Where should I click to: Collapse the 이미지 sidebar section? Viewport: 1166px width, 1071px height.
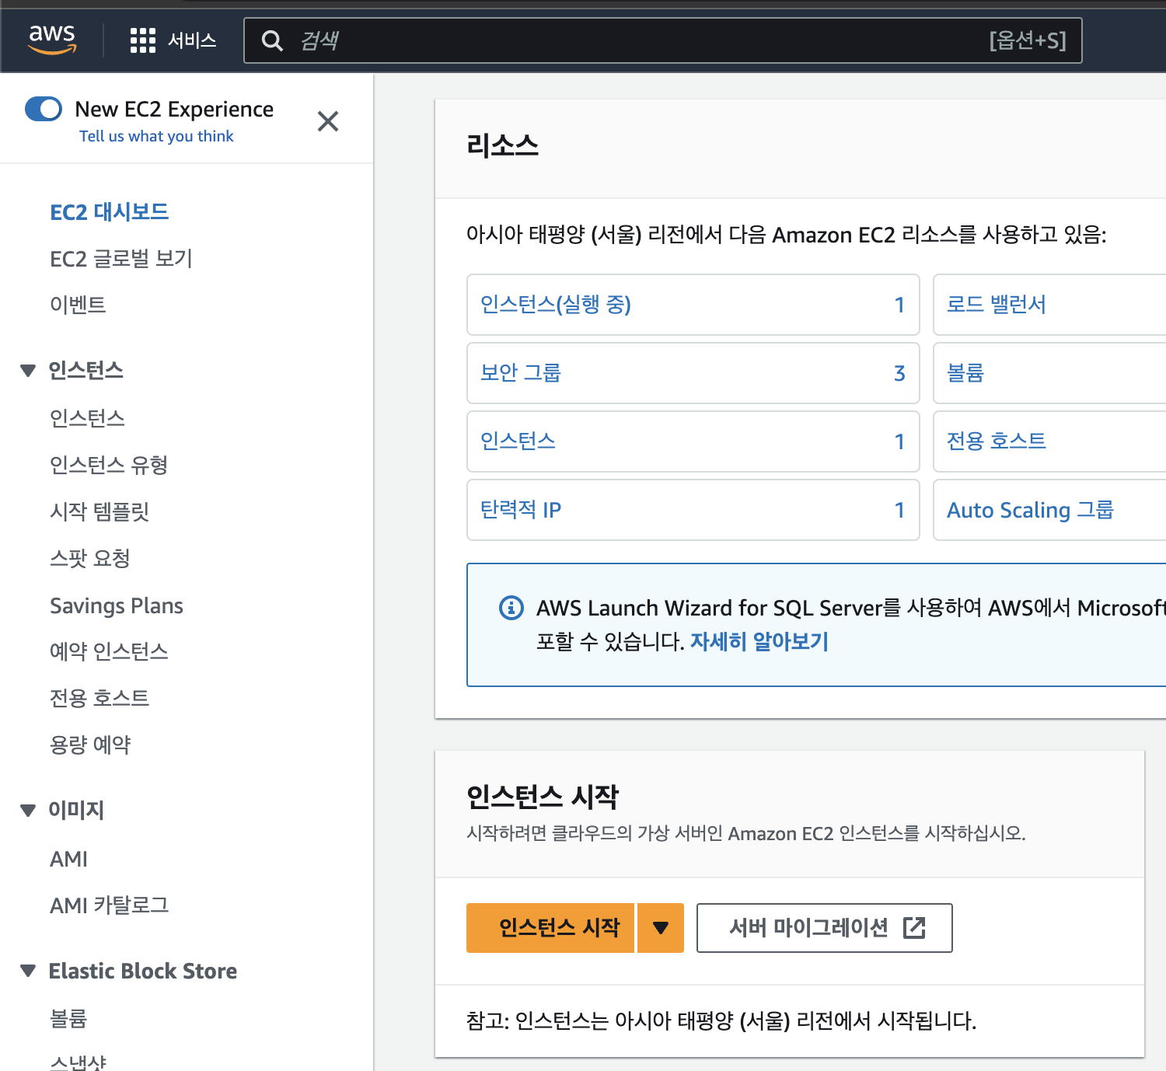pos(28,811)
